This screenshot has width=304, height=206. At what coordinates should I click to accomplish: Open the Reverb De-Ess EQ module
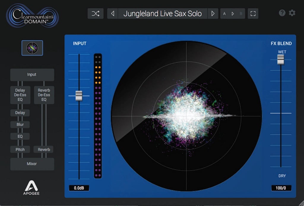pos(44,95)
